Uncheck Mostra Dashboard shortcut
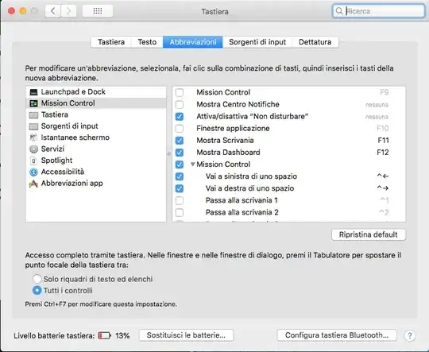The image size is (429, 352). pyautogui.click(x=180, y=153)
